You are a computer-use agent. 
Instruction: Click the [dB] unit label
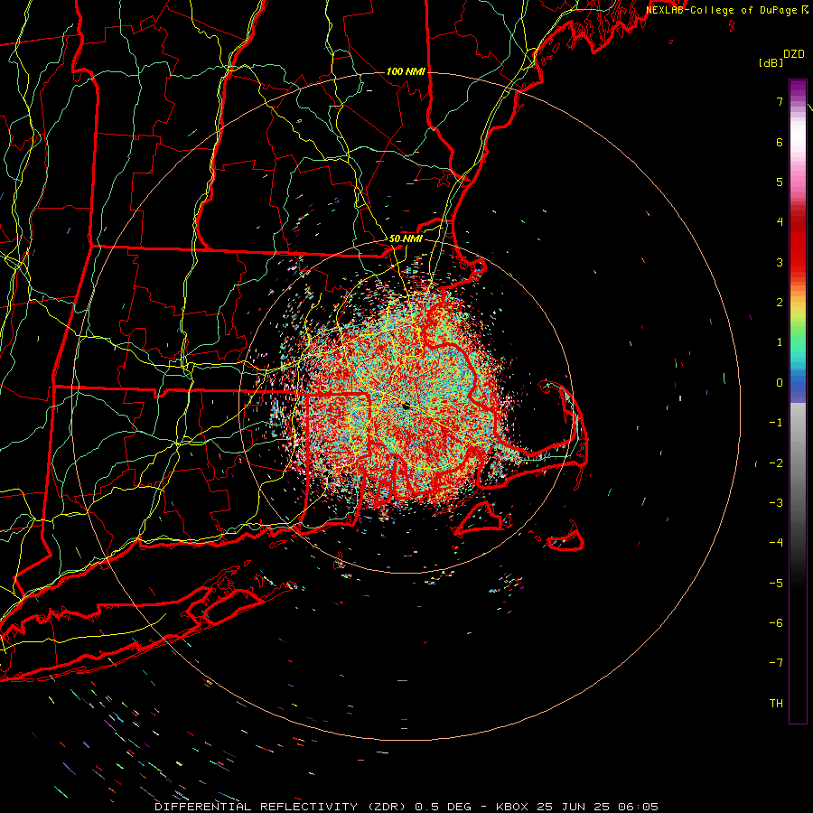click(x=771, y=63)
